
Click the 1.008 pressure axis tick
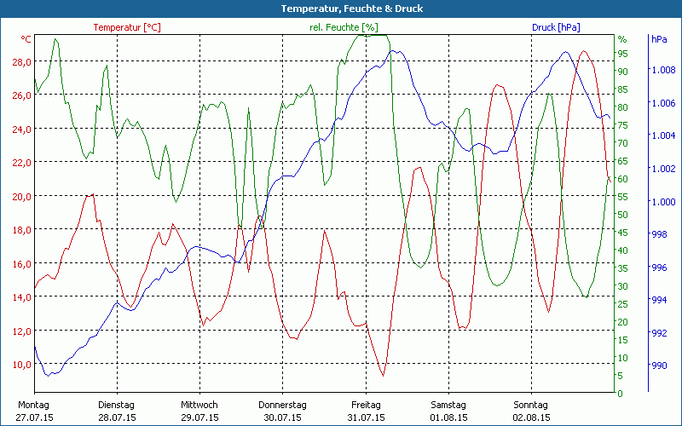[662, 70]
